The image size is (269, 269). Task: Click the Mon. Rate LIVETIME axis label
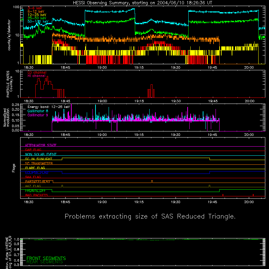pos(9,252)
